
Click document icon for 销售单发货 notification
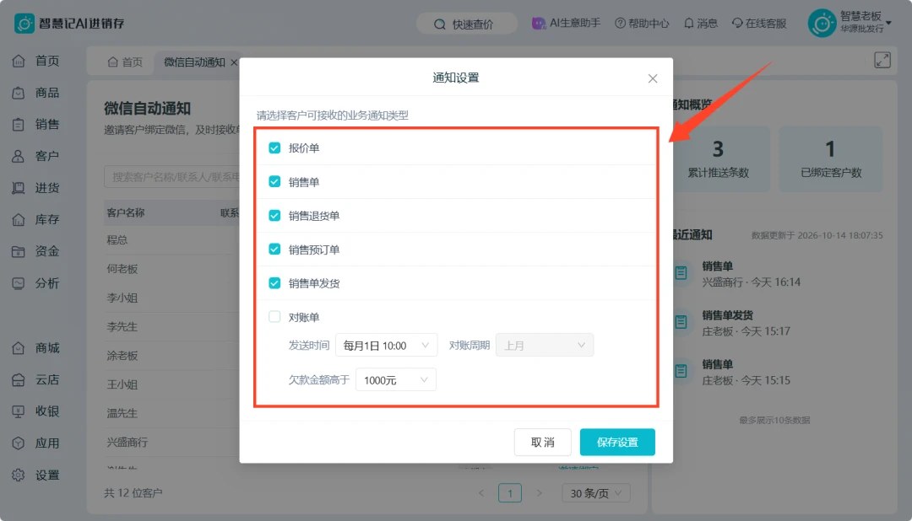pyautogui.click(x=681, y=322)
